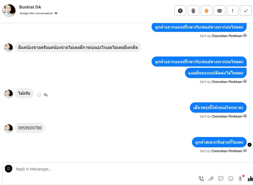253x185 pixels.
Task: Select the phone number message 0959920780
Action: coord(30,128)
